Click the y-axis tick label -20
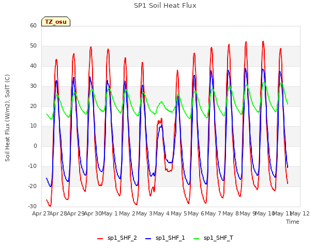 (32, 186)
